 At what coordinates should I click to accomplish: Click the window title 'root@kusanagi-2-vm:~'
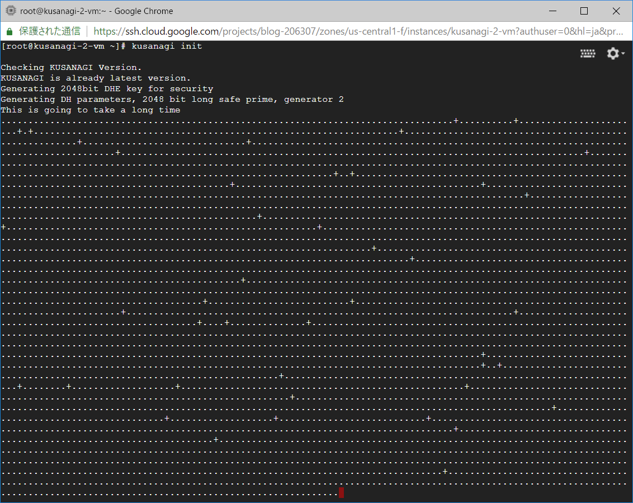pos(96,11)
